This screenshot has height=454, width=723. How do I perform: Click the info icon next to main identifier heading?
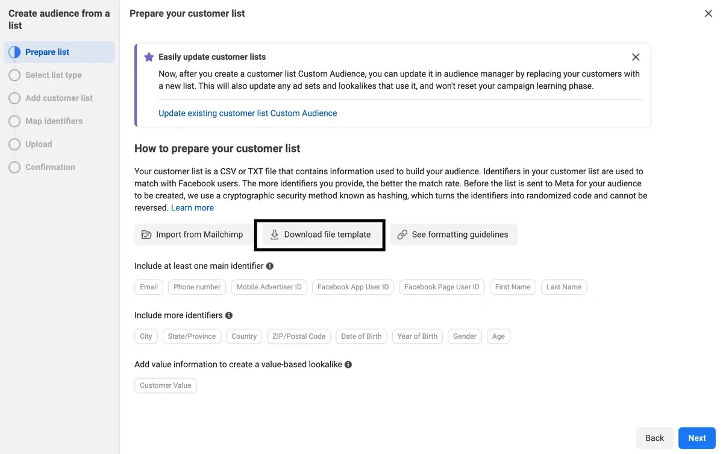point(269,265)
